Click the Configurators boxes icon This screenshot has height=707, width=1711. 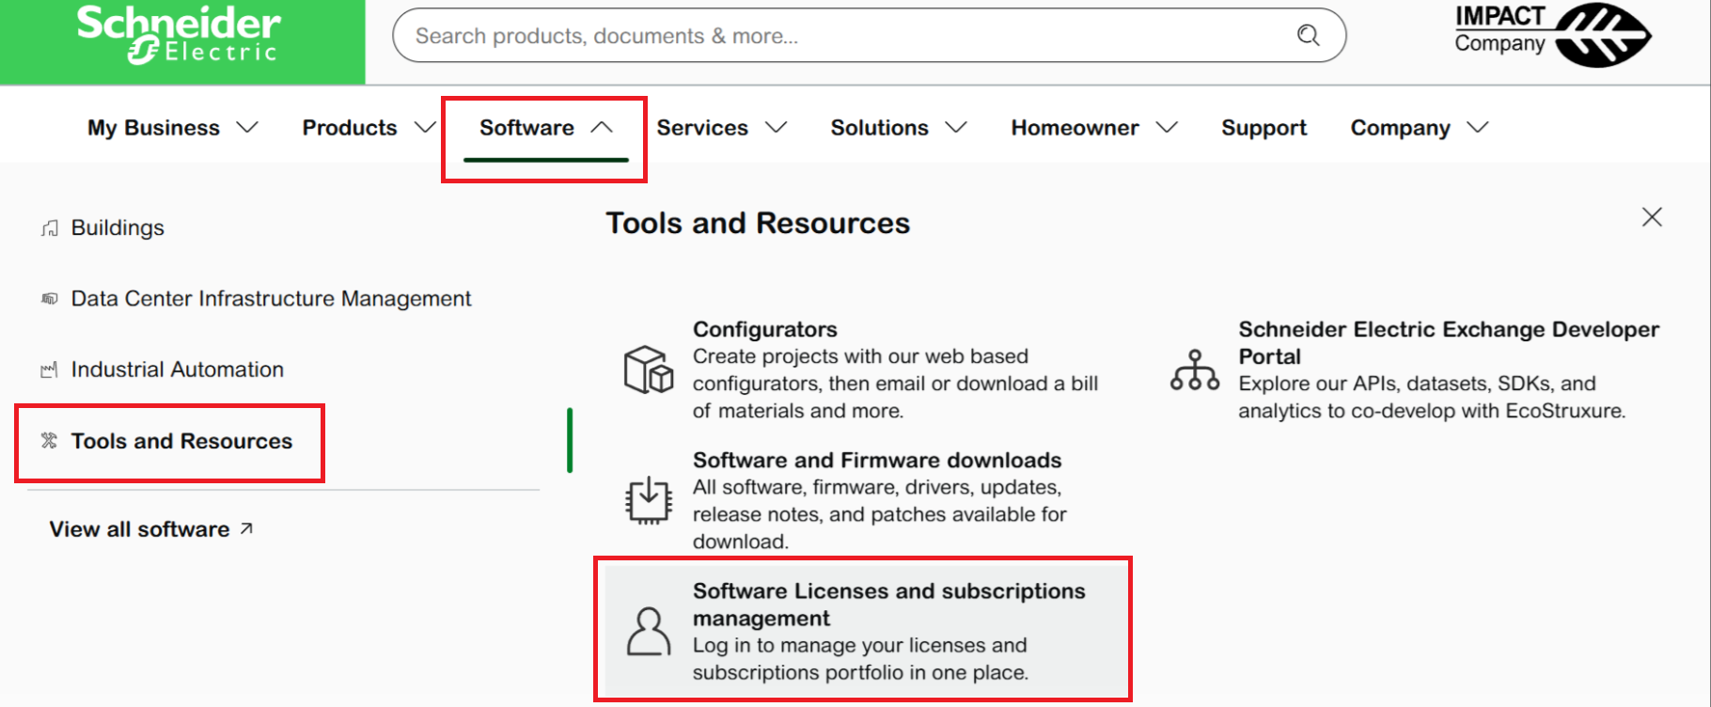click(x=649, y=369)
